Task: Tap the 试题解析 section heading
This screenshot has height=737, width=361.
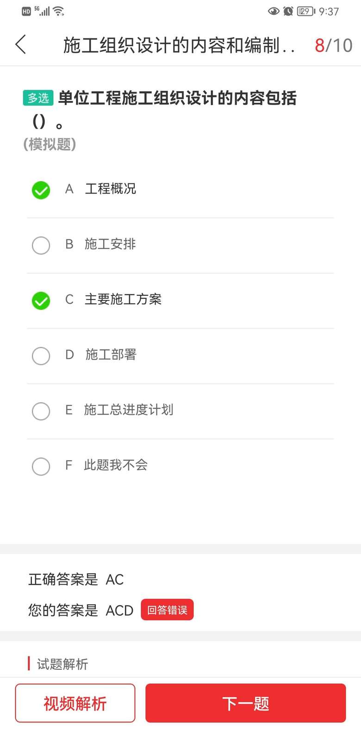Action: [62, 664]
